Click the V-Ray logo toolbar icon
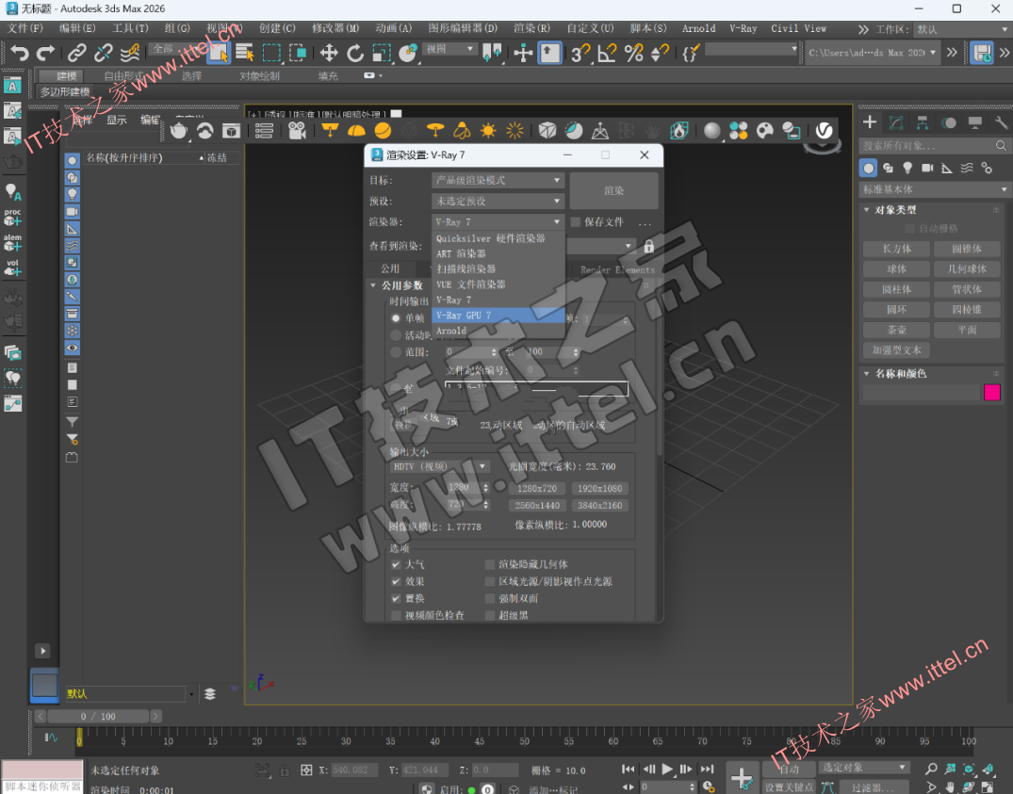The image size is (1013, 794). (824, 130)
